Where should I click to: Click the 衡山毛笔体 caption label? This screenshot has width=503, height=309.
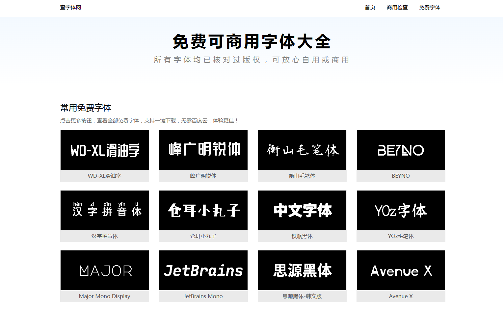point(302,176)
